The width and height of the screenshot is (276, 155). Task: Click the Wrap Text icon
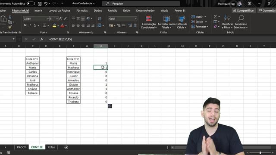tap(100, 19)
